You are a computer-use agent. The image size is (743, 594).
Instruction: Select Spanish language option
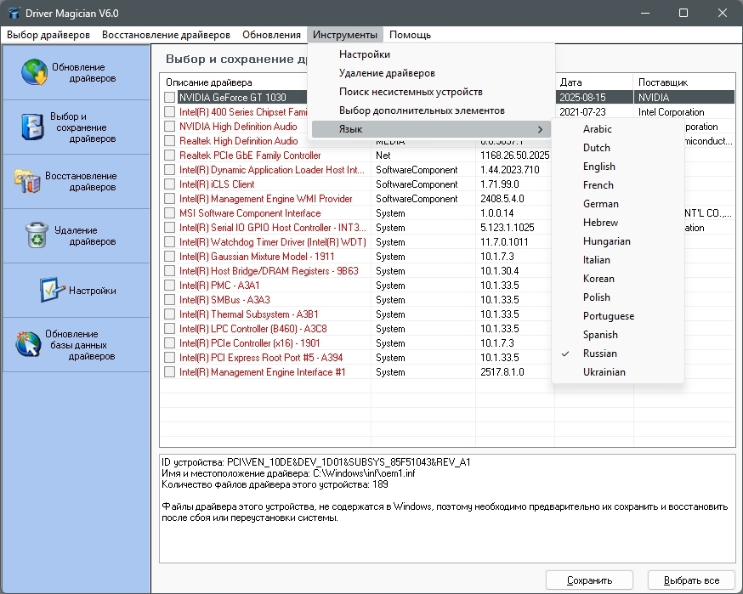coord(617,335)
